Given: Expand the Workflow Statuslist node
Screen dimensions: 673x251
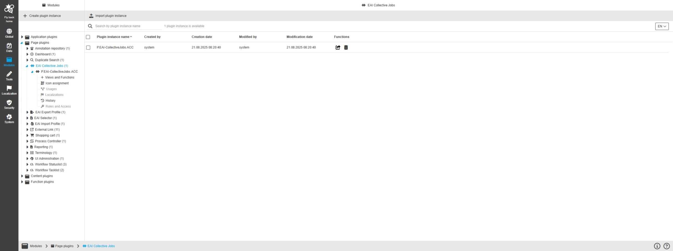Looking at the screenshot, I should coord(27,164).
